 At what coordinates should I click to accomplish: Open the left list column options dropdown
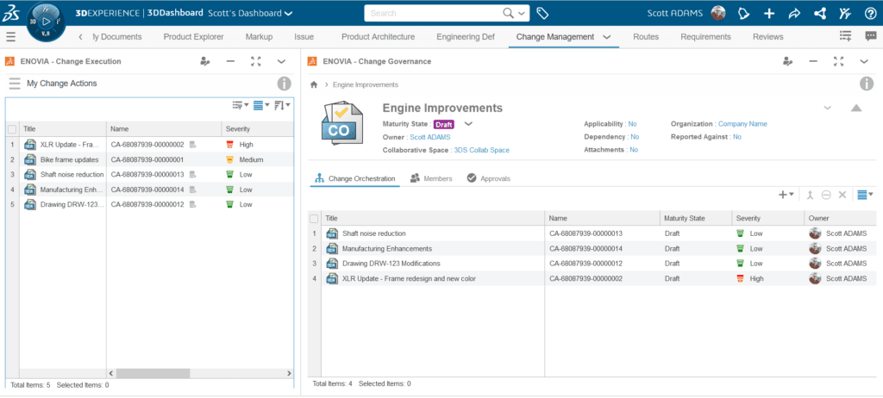coord(241,105)
